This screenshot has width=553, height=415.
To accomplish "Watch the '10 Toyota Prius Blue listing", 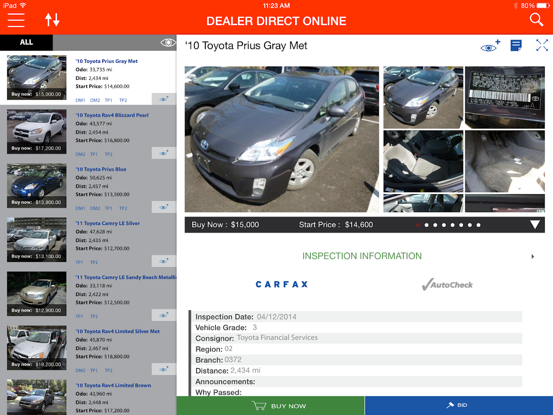I will coord(164,207).
